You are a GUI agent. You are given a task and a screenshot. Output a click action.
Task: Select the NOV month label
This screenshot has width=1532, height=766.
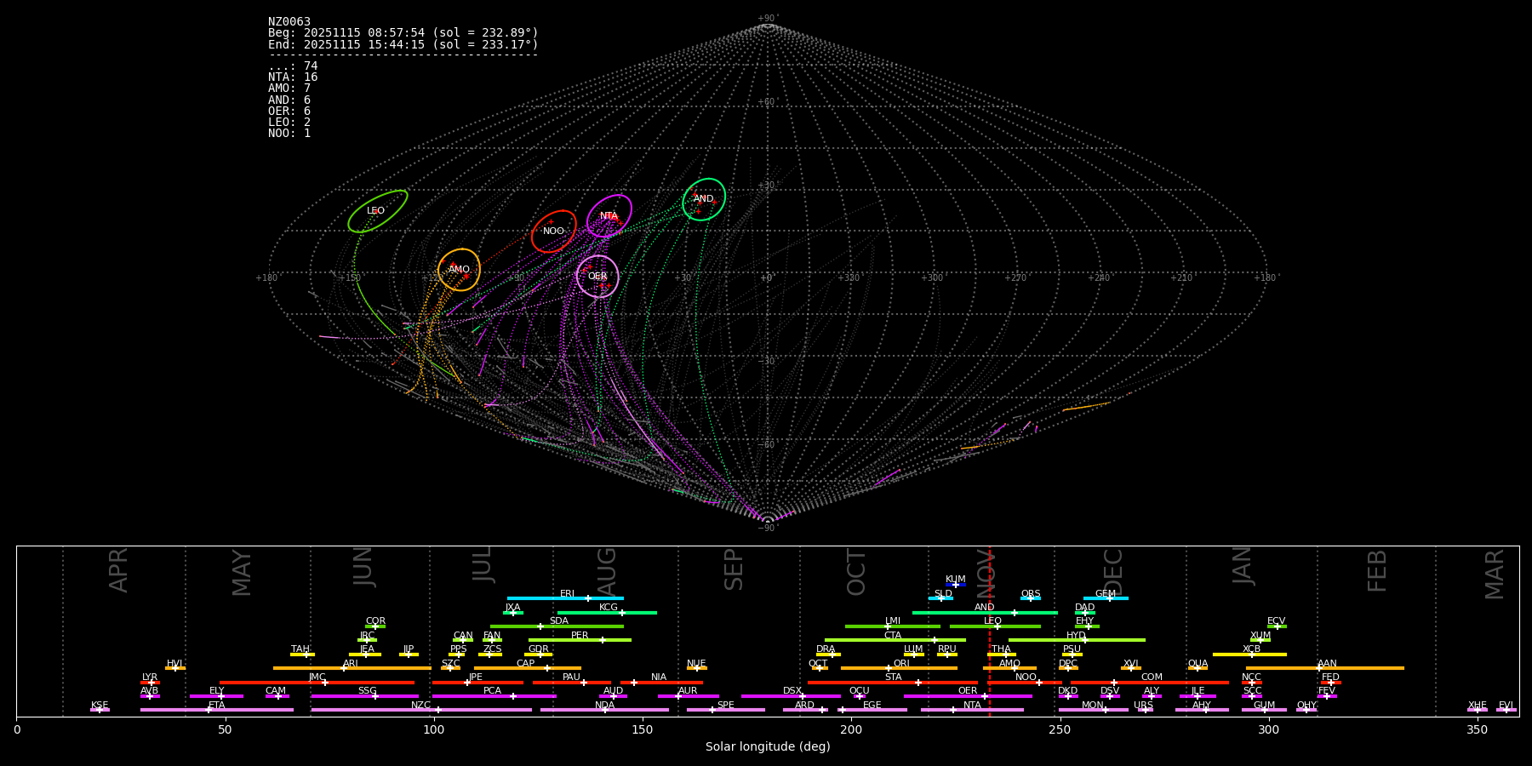point(986,571)
